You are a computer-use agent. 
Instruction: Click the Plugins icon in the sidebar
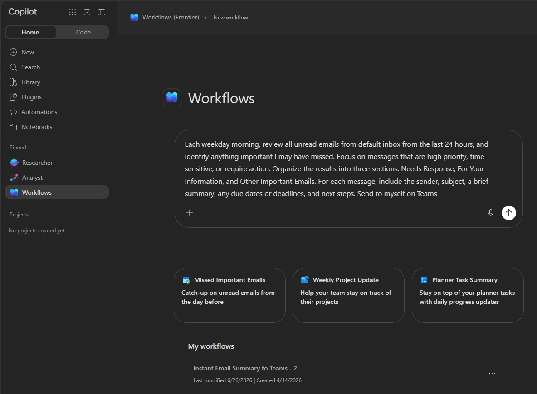(13, 97)
